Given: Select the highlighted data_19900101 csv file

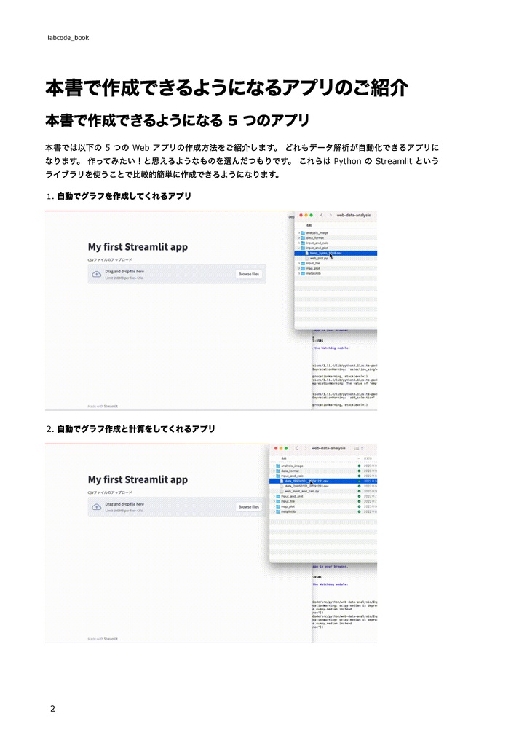Looking at the screenshot, I should [x=323, y=481].
